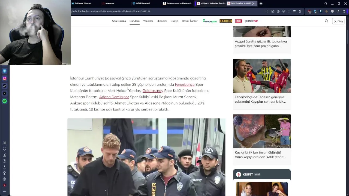Open the KEŞFET widget header
This screenshot has width=349, height=196.
[x=262, y=174]
